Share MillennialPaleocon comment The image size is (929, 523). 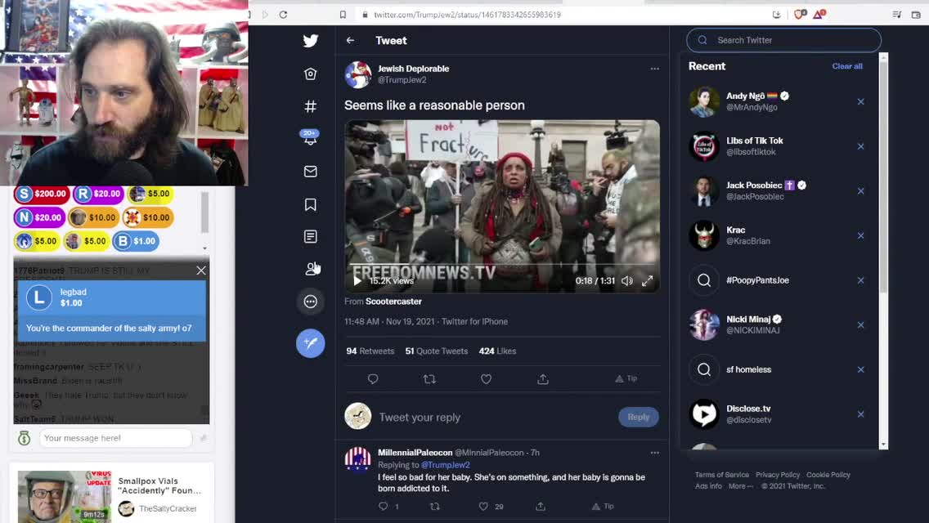point(541,507)
